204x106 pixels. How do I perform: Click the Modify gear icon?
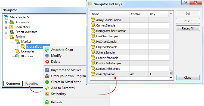[x=47, y=56]
